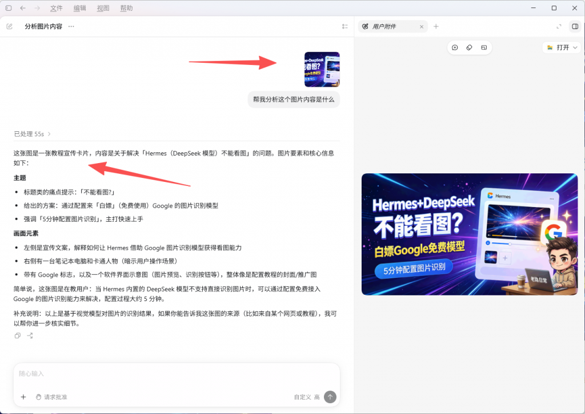Click the plus attach button in input box
585x414 pixels.
coord(23,397)
